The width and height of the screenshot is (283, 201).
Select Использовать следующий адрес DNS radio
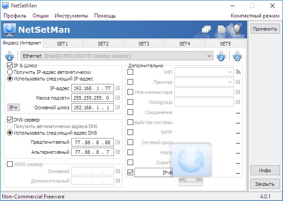point(10,133)
